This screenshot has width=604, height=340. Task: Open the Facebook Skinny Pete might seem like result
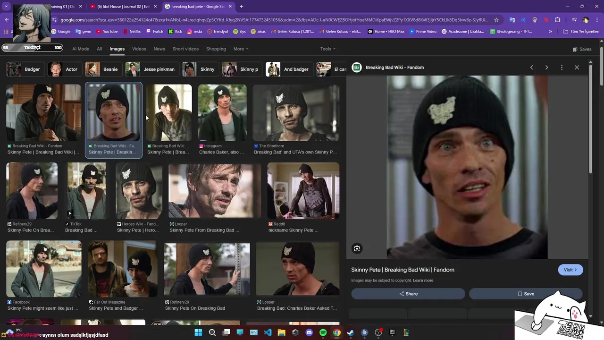[x=43, y=276]
